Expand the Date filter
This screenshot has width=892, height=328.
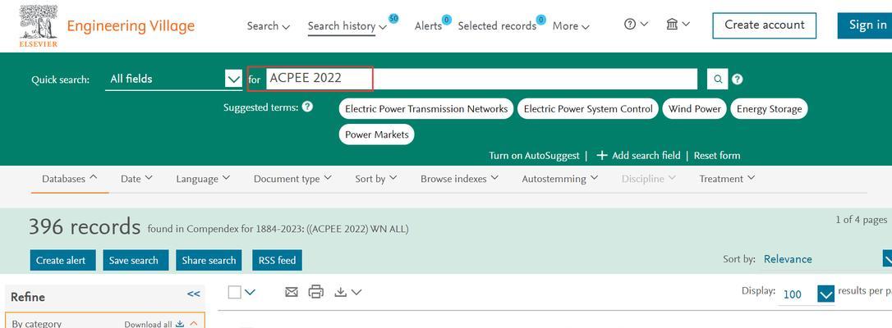click(136, 179)
